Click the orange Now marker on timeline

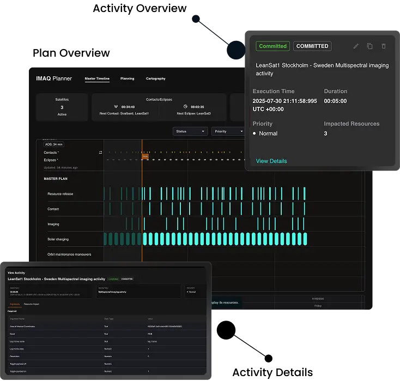coord(145,156)
